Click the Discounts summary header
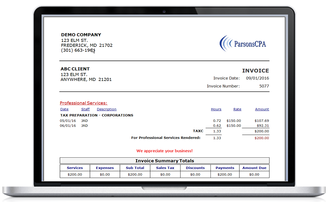Screen dimensions: 329x202 click(x=195, y=168)
